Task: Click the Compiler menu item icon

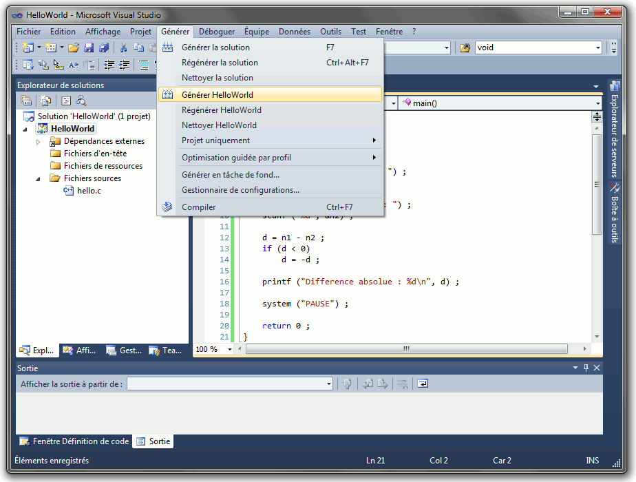Action: point(167,207)
